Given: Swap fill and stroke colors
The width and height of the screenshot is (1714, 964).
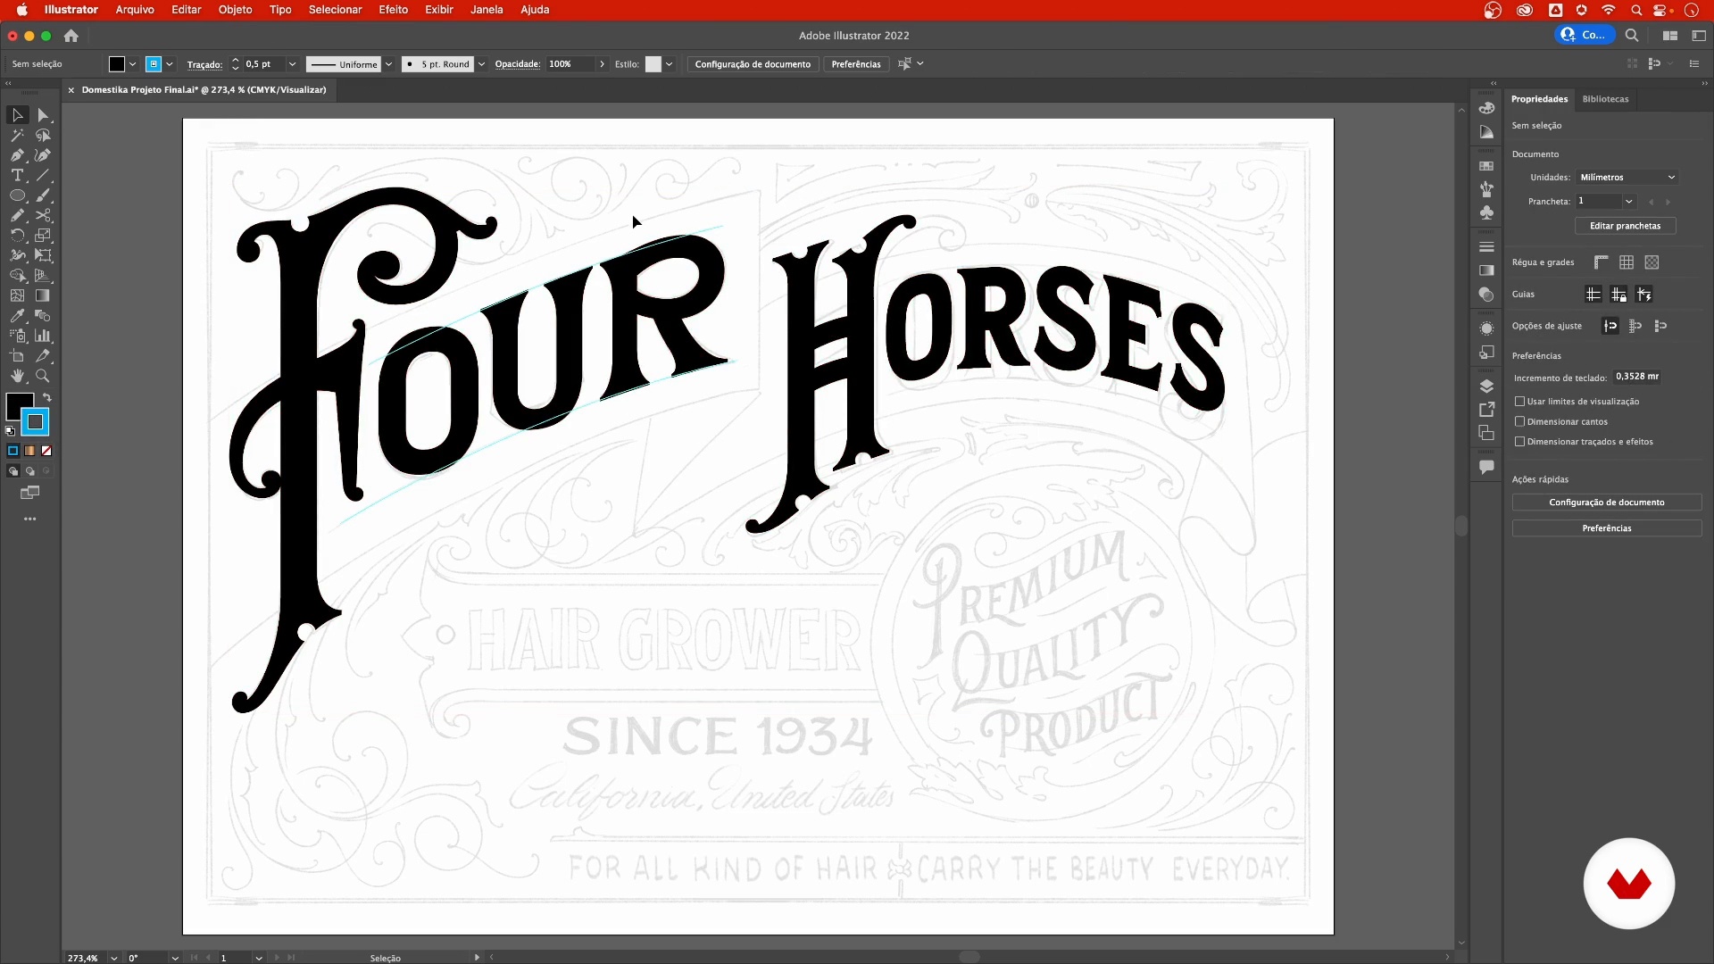Looking at the screenshot, I should (47, 397).
